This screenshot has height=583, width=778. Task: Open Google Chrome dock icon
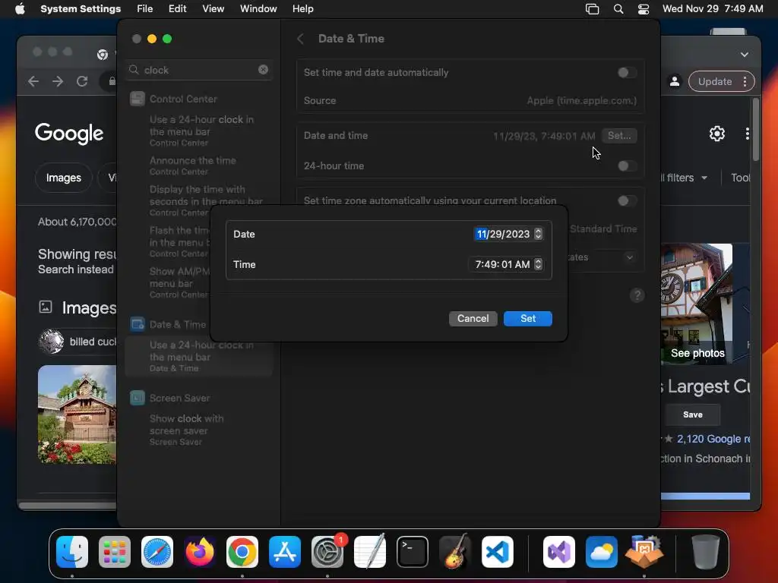242,552
